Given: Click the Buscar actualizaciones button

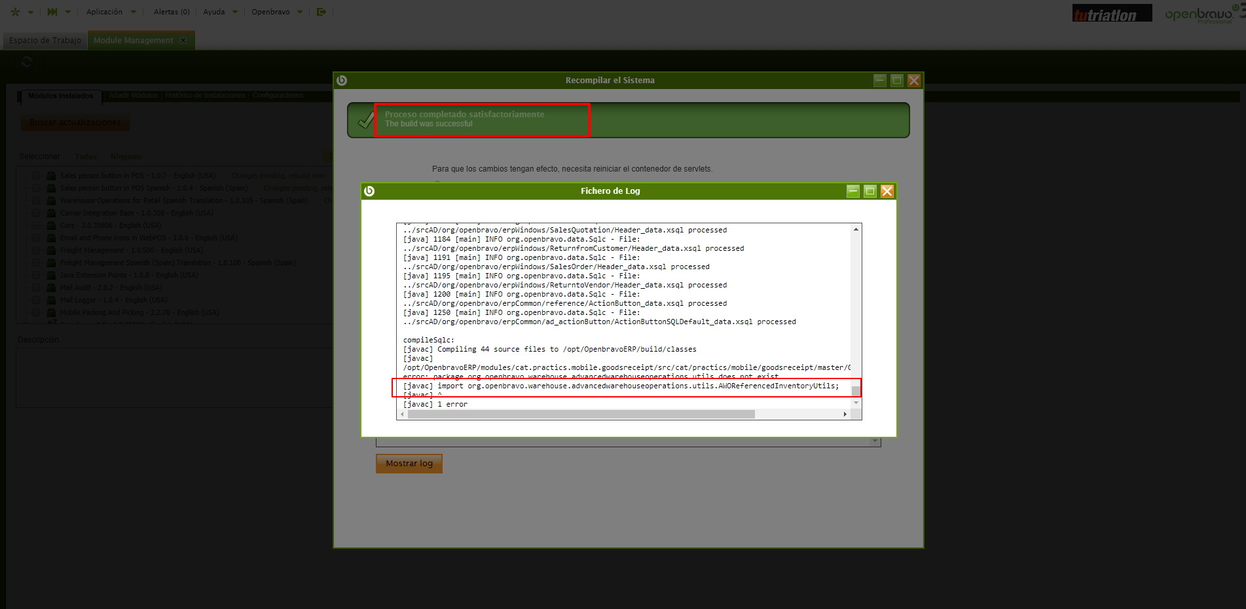Looking at the screenshot, I should (x=75, y=122).
